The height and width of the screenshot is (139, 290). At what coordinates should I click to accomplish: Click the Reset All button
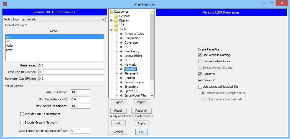click(x=141, y=111)
